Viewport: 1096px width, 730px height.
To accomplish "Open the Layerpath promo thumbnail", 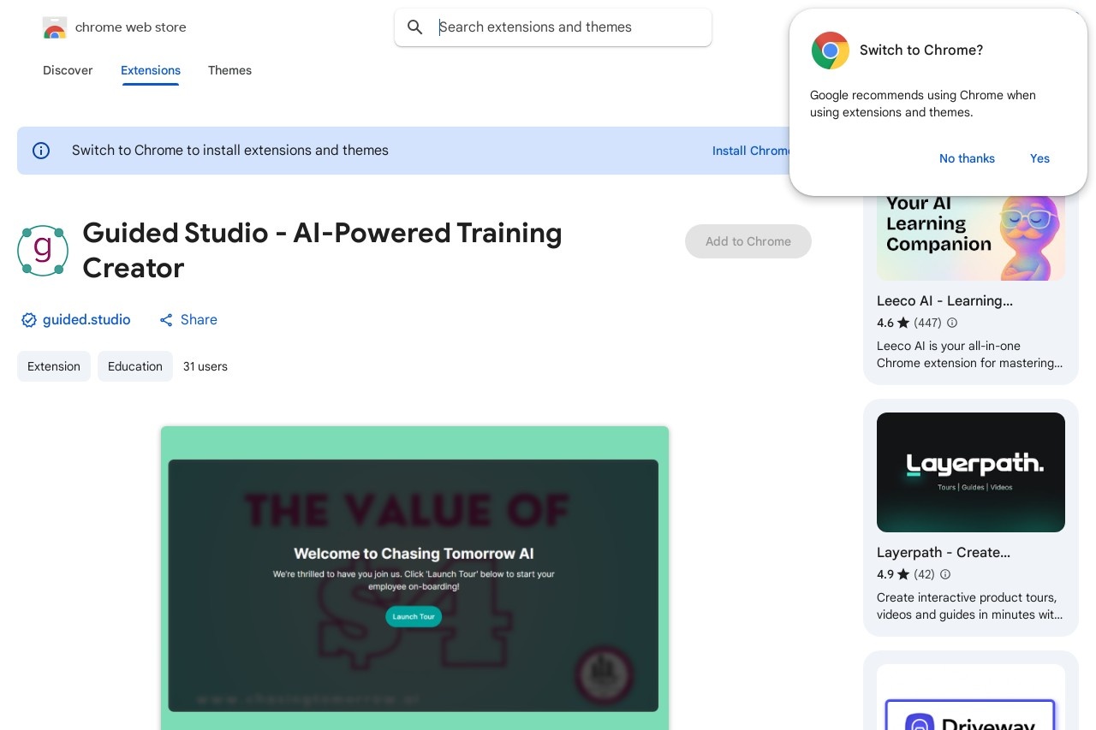I will pos(971,472).
